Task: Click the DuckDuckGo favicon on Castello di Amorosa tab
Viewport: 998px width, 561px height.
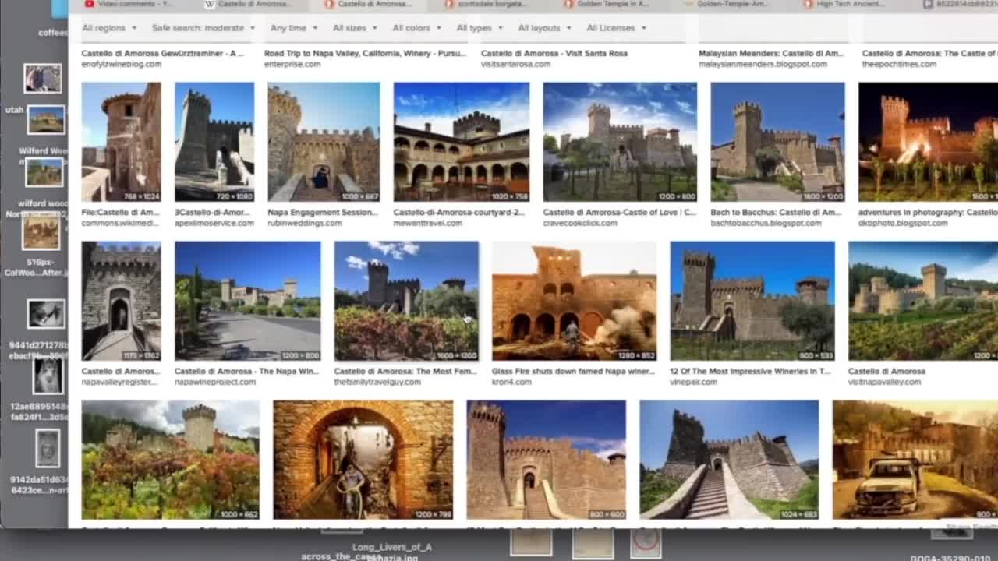Action: [329, 4]
